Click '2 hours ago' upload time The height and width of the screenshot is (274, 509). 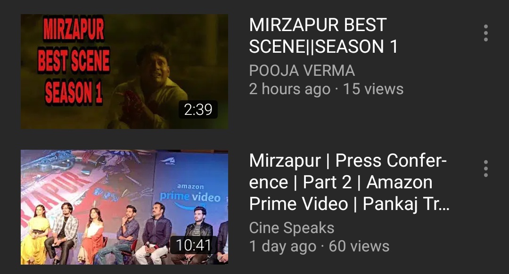point(289,89)
